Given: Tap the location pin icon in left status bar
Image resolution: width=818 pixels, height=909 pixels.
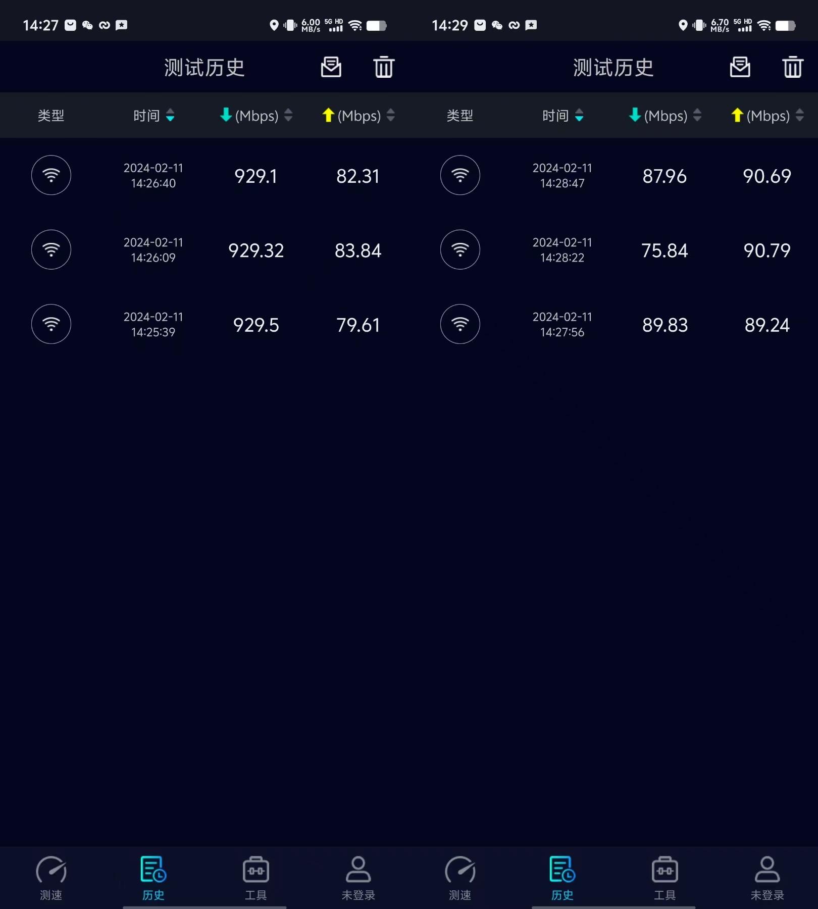Looking at the screenshot, I should (274, 25).
